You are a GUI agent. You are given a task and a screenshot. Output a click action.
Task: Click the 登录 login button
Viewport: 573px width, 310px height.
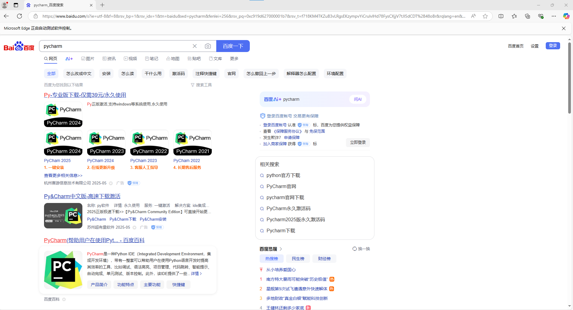[x=553, y=46]
